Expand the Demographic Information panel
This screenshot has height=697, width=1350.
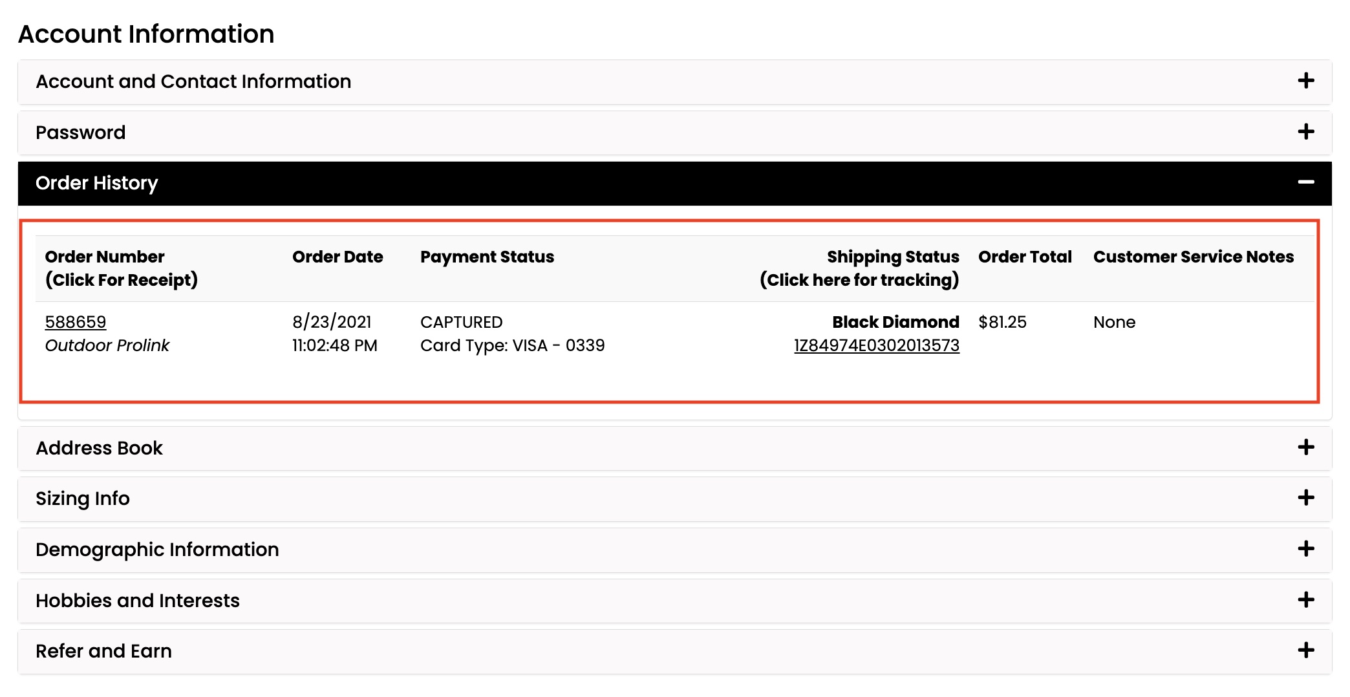pyautogui.click(x=675, y=550)
